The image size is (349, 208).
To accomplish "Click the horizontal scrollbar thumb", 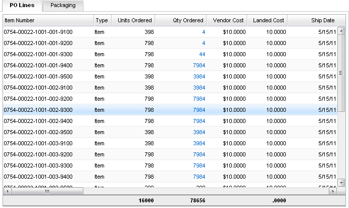I will click(x=46, y=192).
